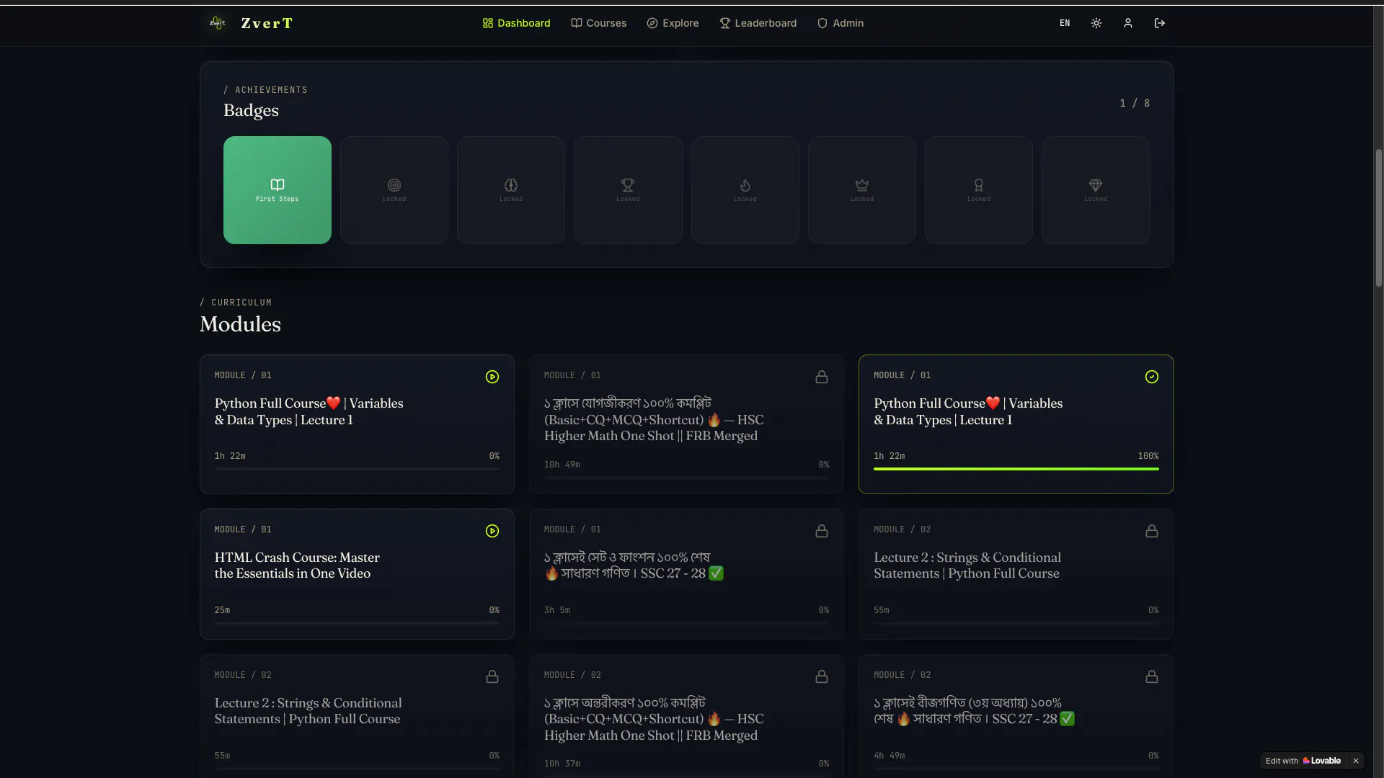
Task: Click the play icon on the 0% Python Lecture 1 card
Action: point(492,377)
